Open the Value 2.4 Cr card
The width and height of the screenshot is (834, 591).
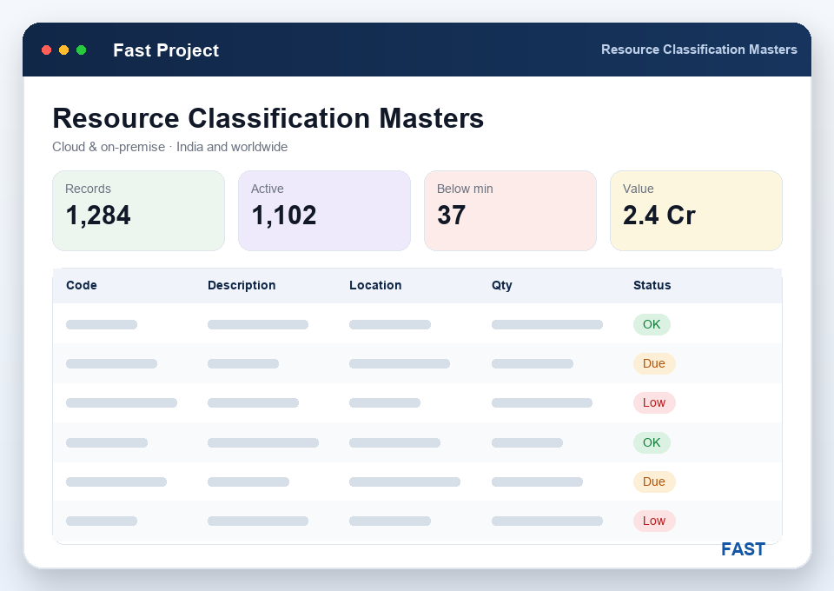click(x=696, y=210)
